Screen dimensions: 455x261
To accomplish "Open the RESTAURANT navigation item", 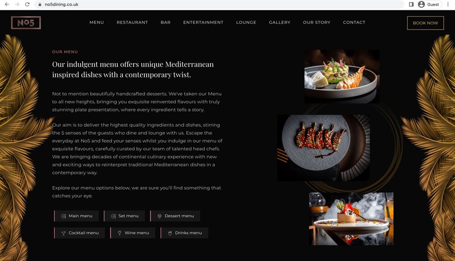I will click(132, 22).
